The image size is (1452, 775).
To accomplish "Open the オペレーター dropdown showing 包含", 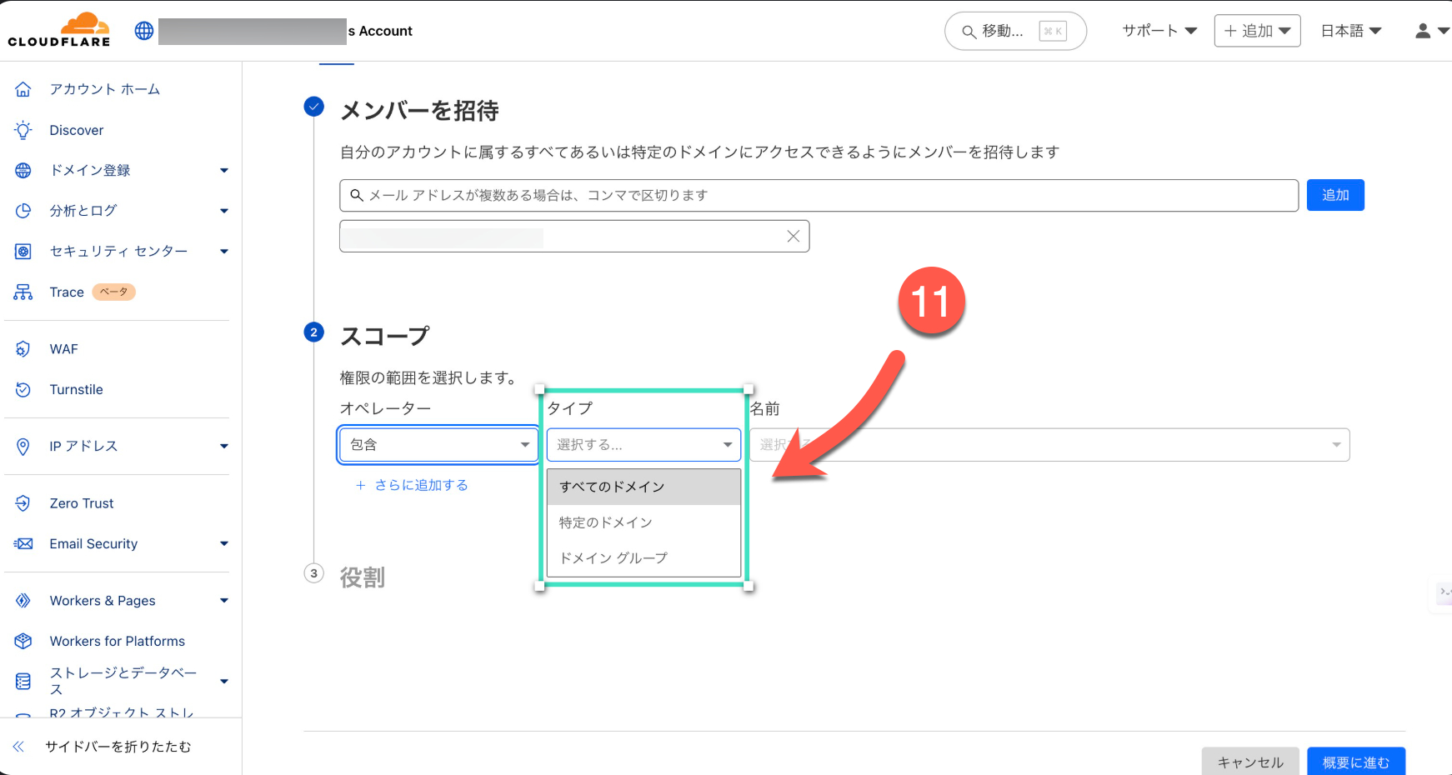I will pos(438,445).
